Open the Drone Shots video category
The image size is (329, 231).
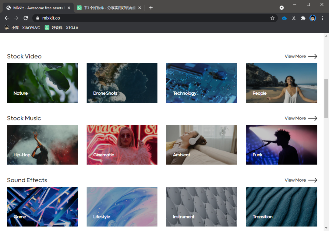pos(122,83)
